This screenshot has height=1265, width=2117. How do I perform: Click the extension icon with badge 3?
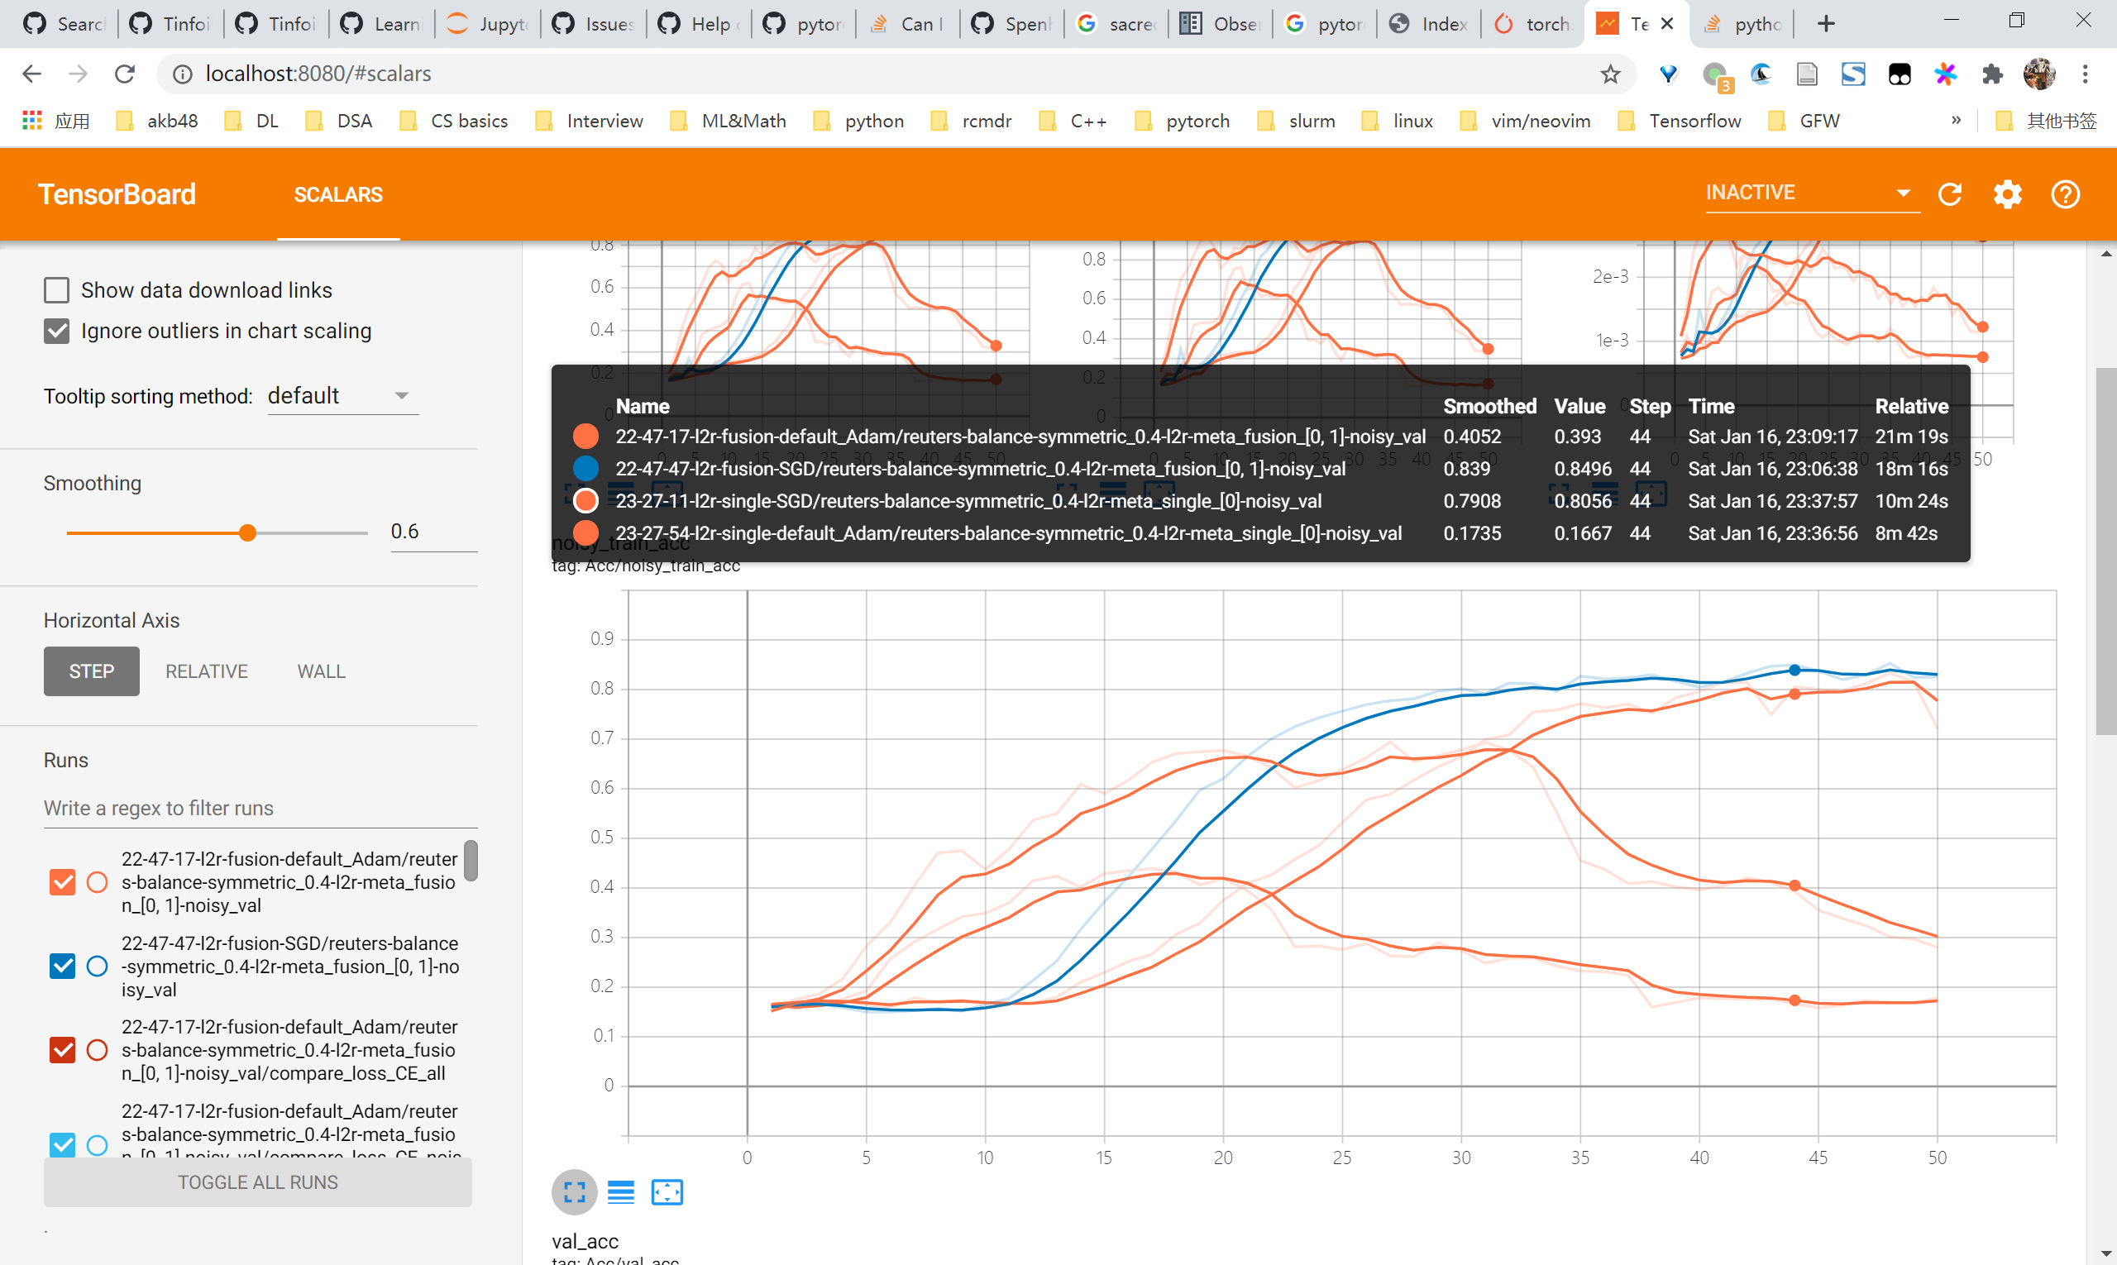pyautogui.click(x=1715, y=75)
